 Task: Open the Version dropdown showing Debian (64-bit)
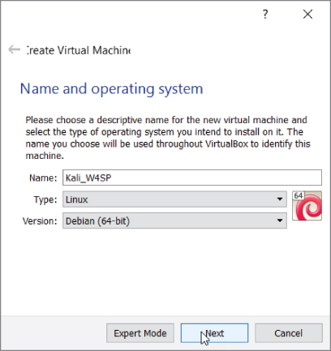coord(174,220)
